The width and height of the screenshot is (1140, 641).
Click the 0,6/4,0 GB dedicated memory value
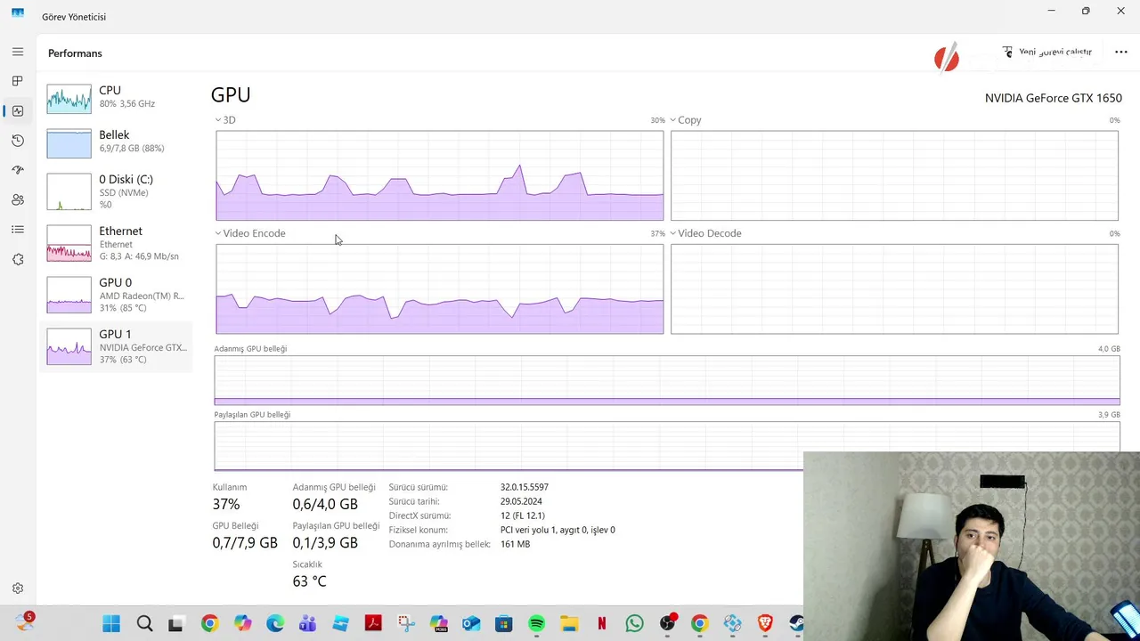(325, 504)
